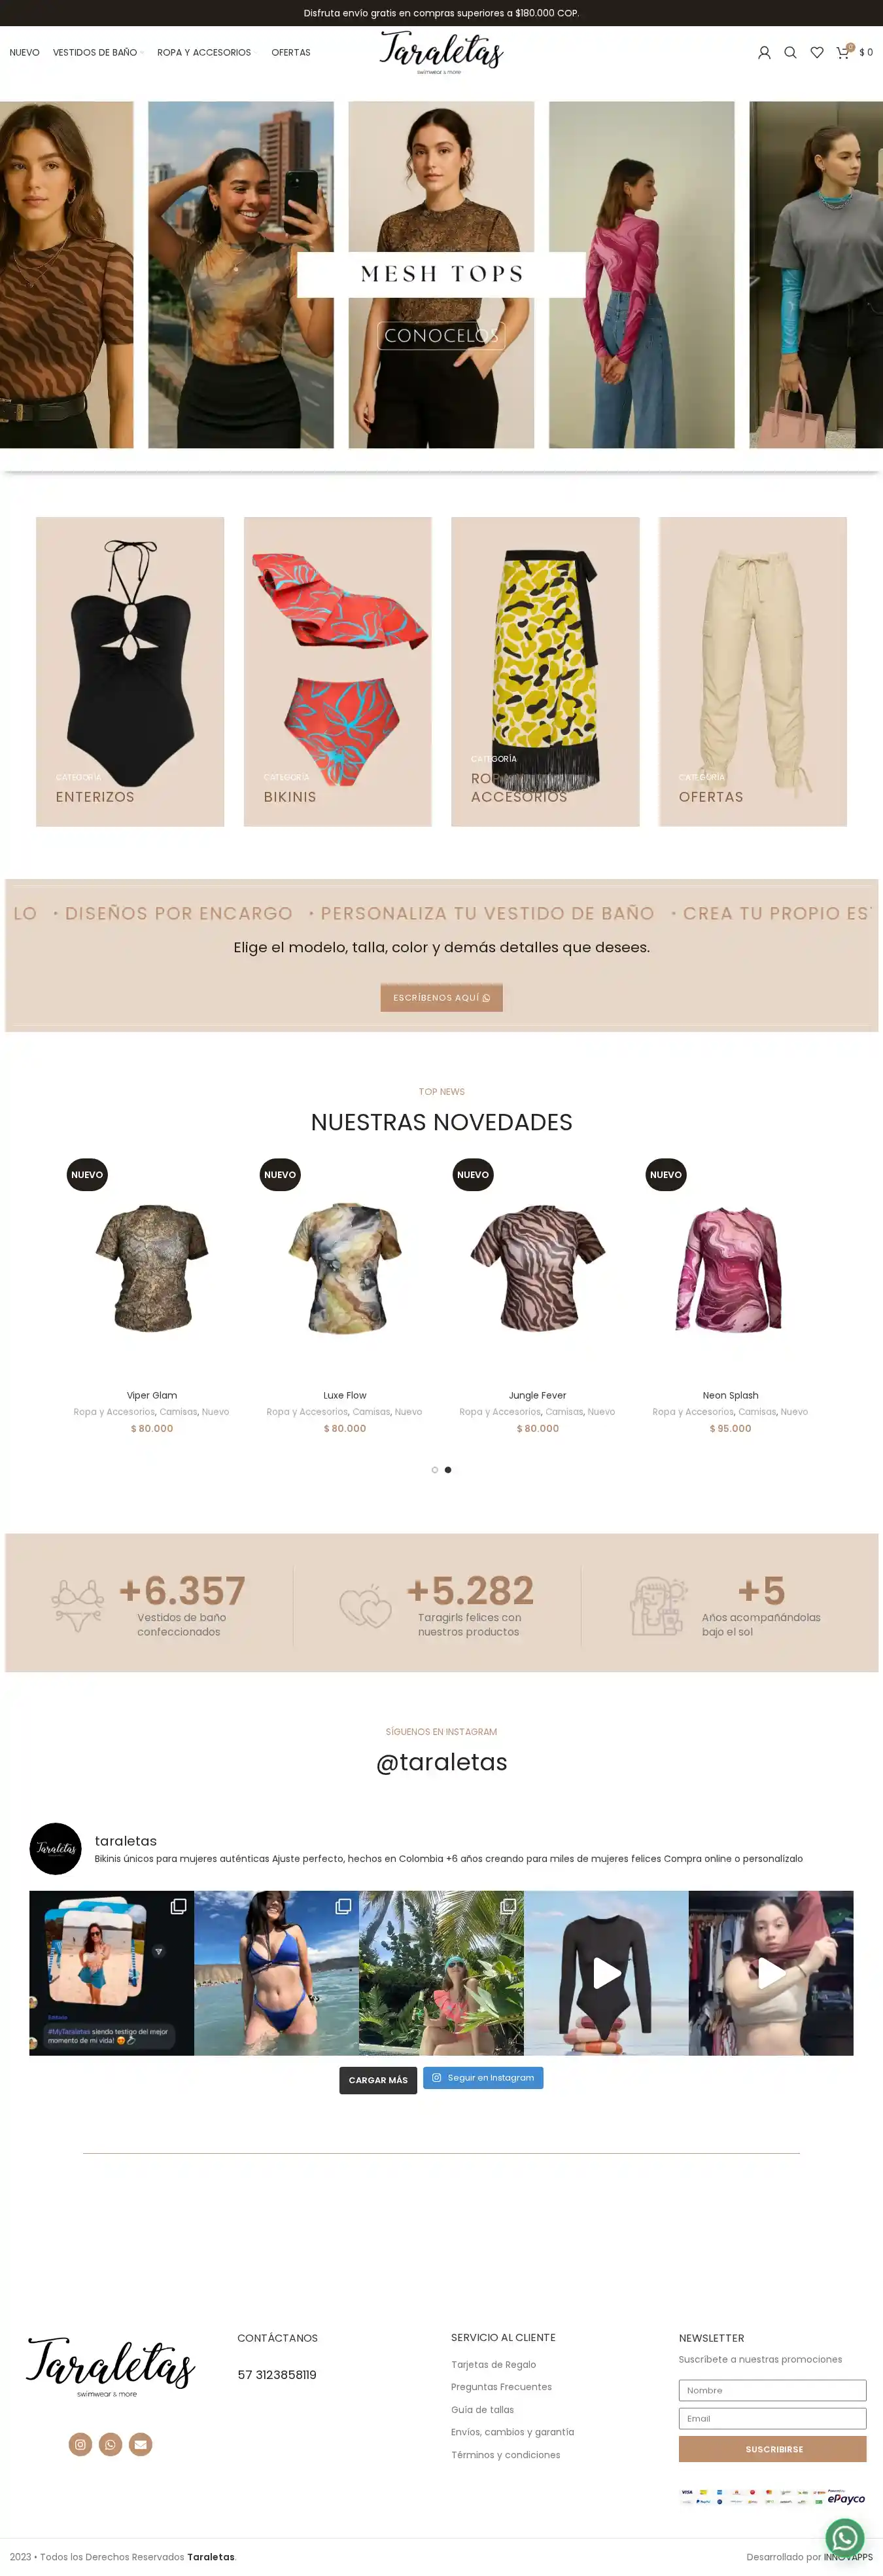
Task: Open the user account icon
Action: coord(764,53)
